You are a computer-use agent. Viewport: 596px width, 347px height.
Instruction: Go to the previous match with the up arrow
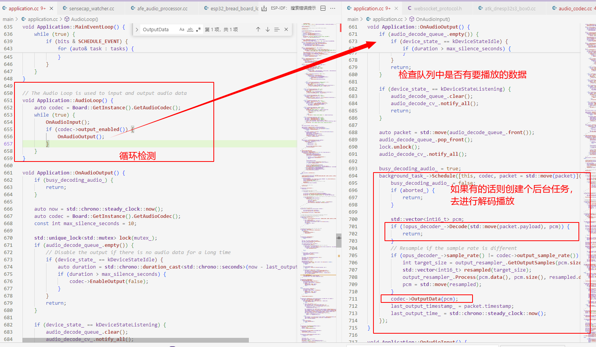[258, 29]
